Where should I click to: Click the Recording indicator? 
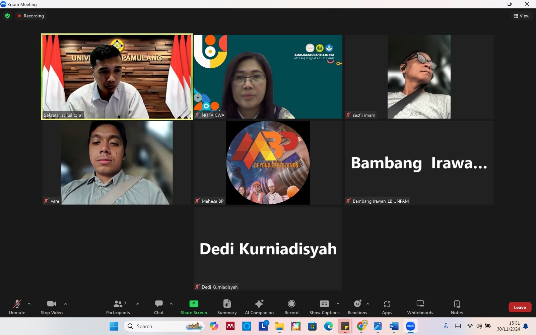31,16
